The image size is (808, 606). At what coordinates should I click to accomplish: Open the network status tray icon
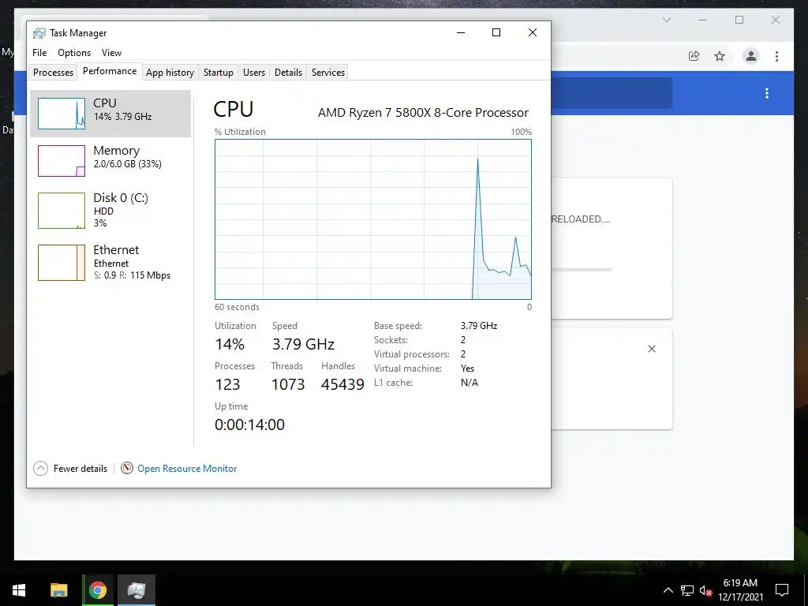pos(687,590)
